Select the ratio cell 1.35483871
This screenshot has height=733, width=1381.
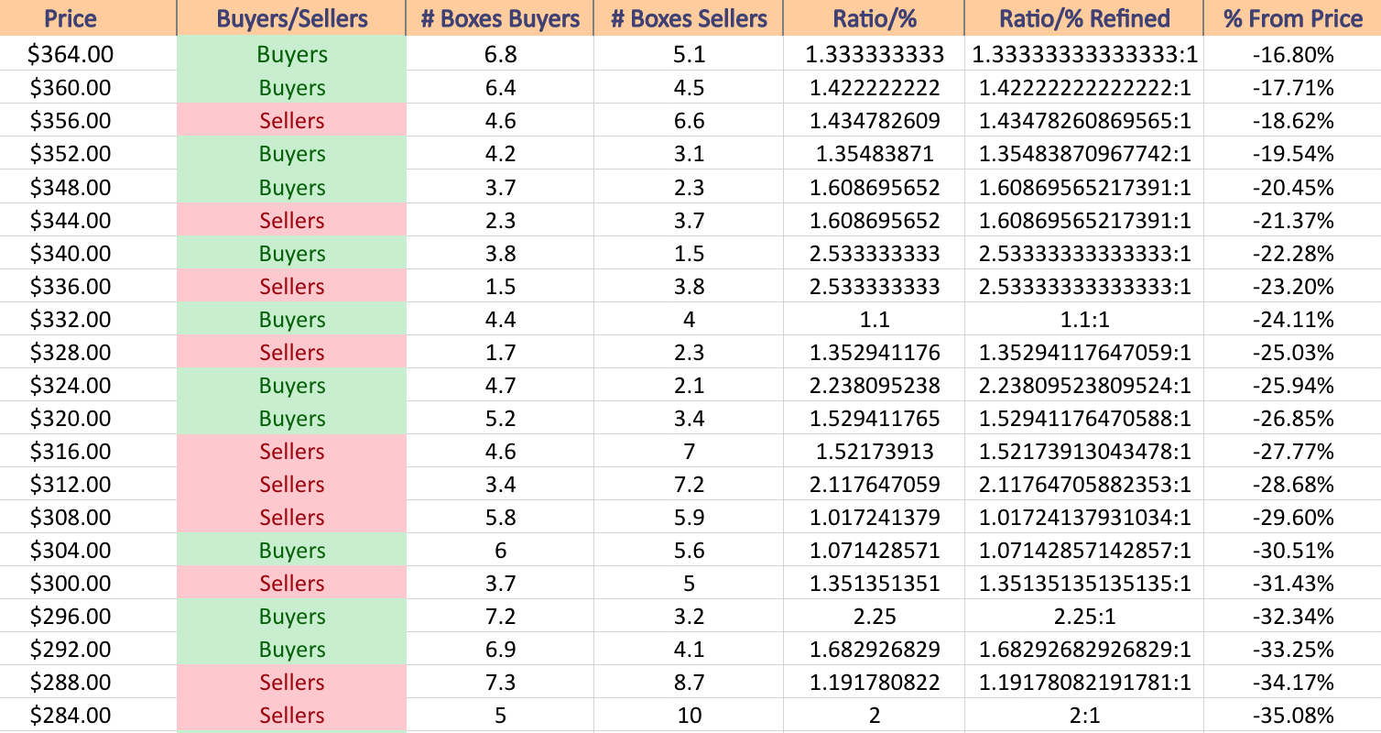tap(875, 154)
